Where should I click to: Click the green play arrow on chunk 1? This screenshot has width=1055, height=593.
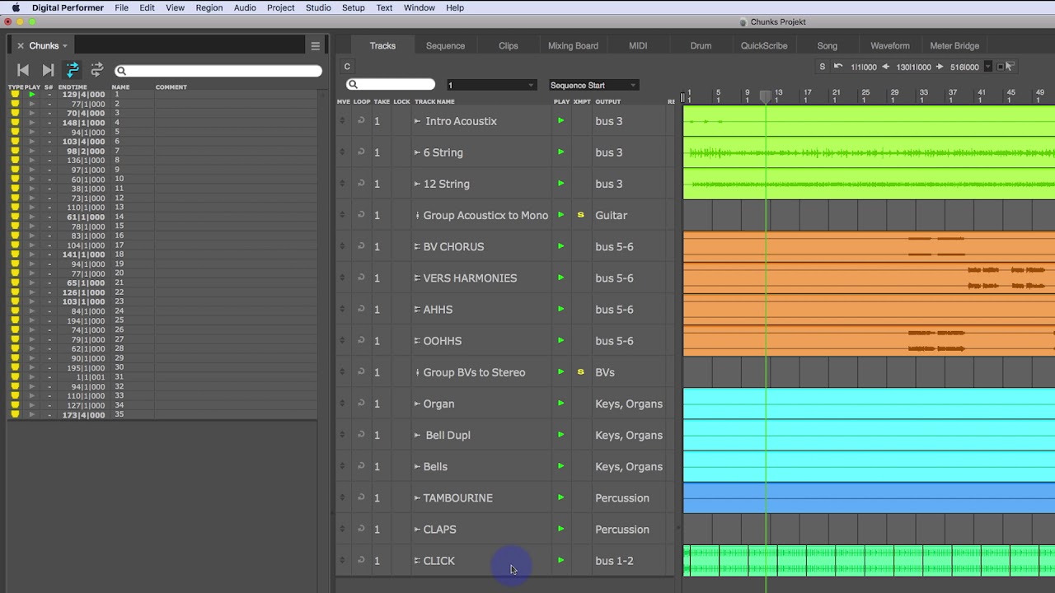coord(32,95)
